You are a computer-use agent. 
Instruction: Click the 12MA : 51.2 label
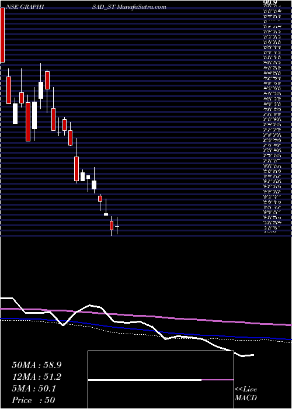36,377
